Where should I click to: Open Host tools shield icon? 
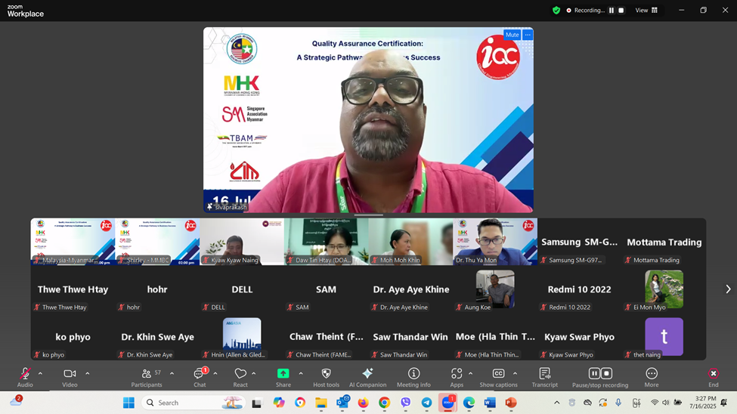coord(326,374)
